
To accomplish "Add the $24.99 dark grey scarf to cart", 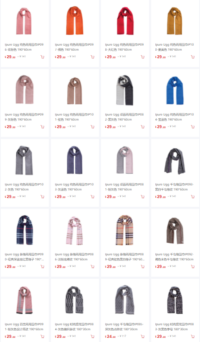I will 142,337.
